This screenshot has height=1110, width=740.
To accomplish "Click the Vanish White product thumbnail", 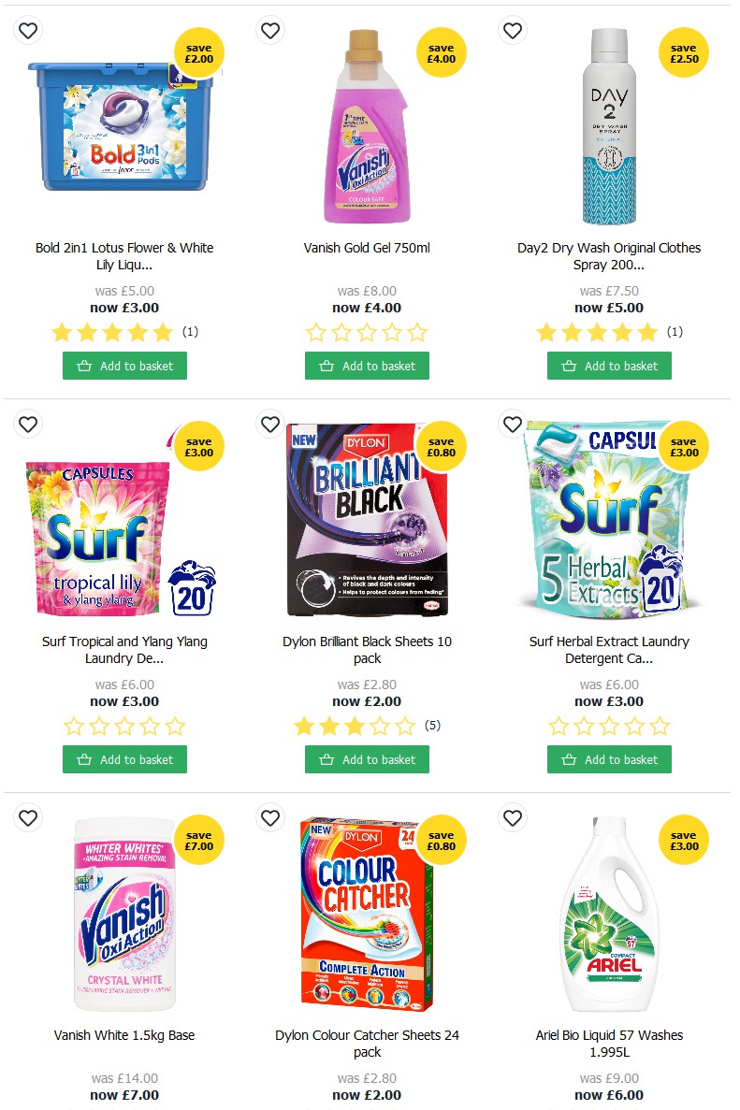I will (124, 915).
